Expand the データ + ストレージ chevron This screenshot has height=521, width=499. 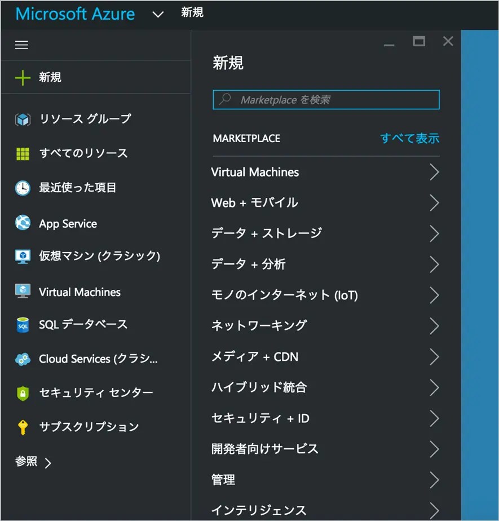tap(434, 233)
